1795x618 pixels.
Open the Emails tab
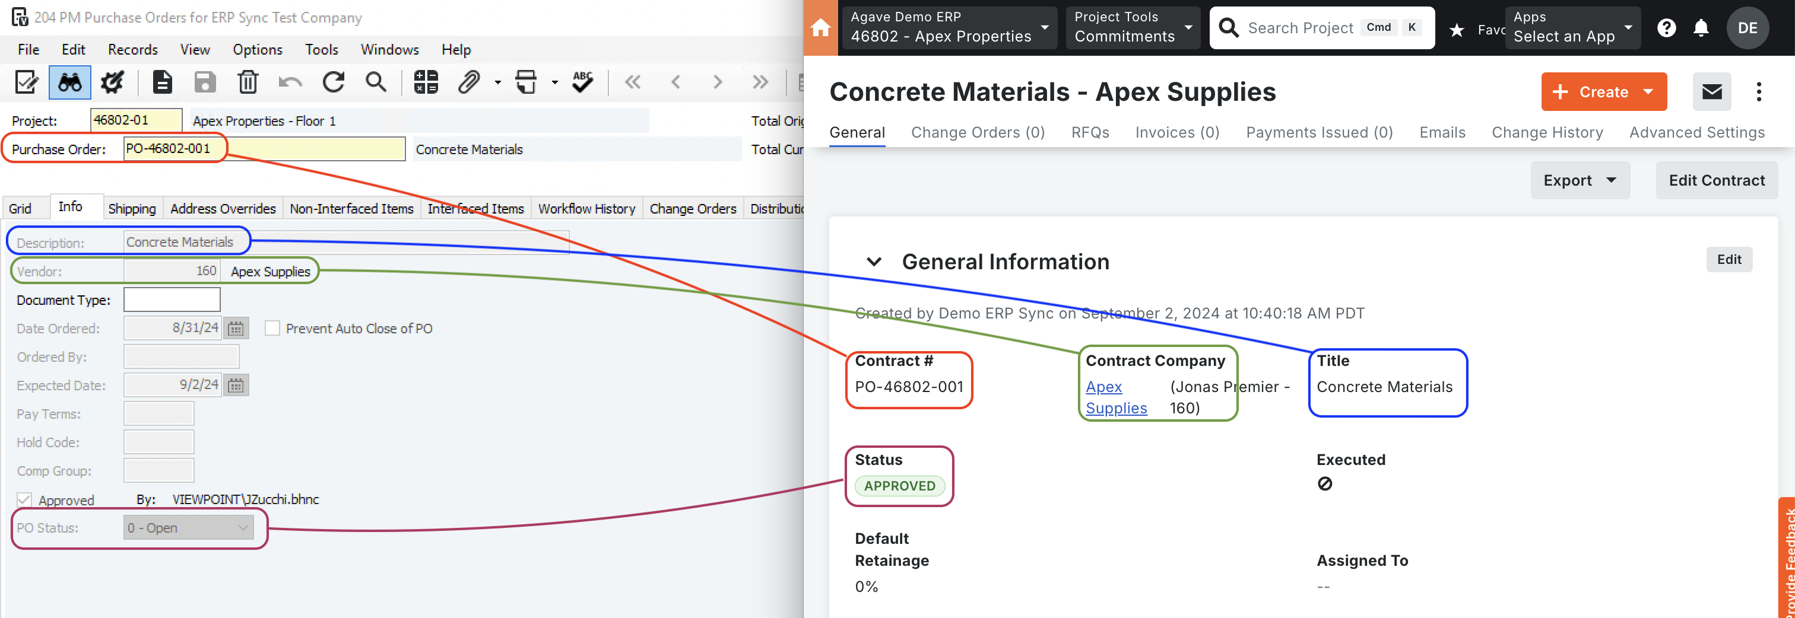pos(1442,132)
